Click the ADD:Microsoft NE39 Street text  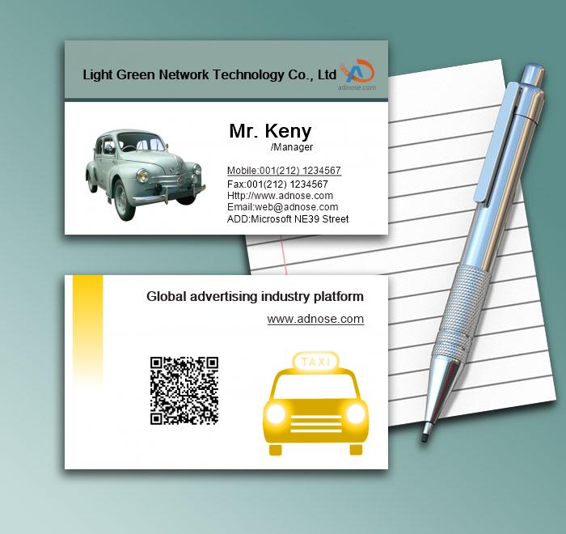288,219
